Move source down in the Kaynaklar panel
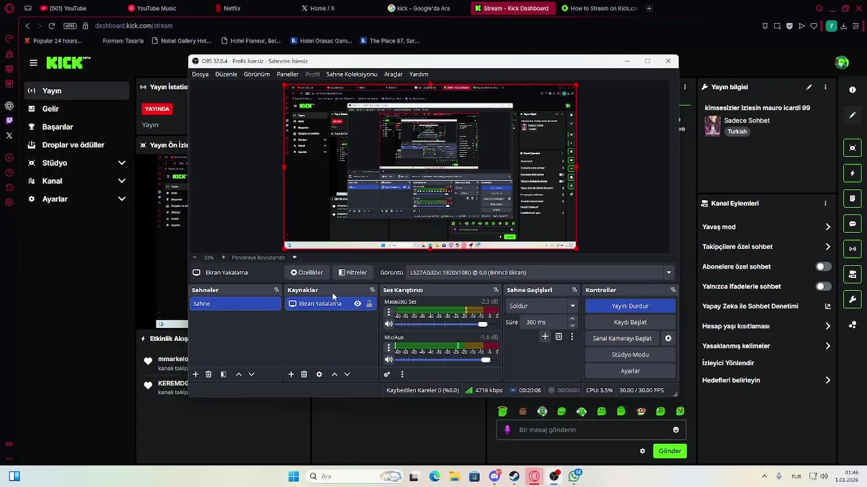 [x=347, y=374]
